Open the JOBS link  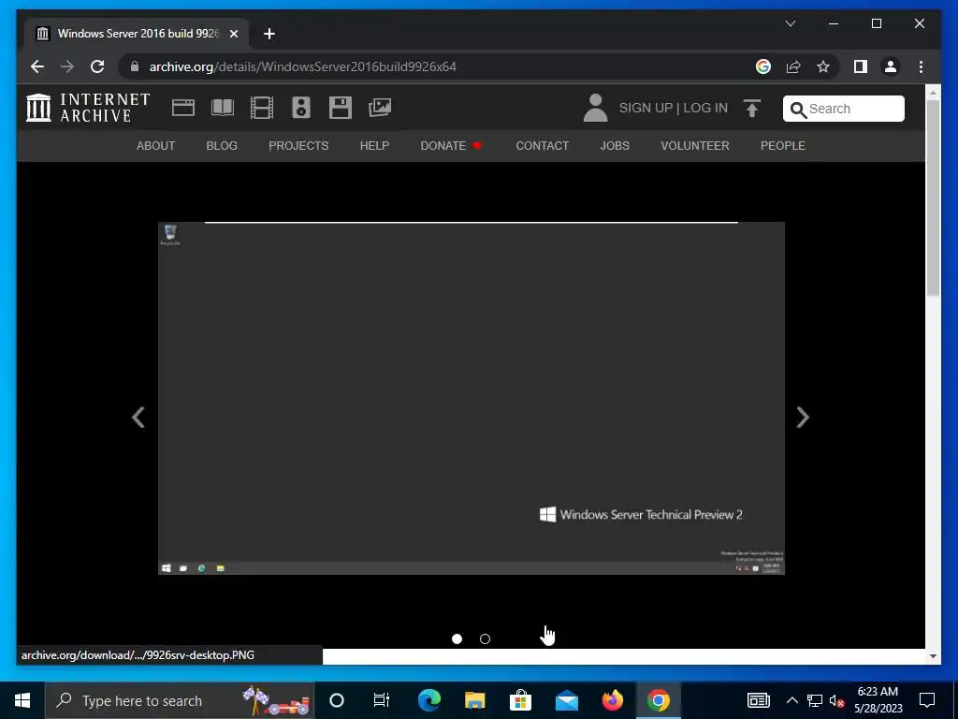pos(615,145)
